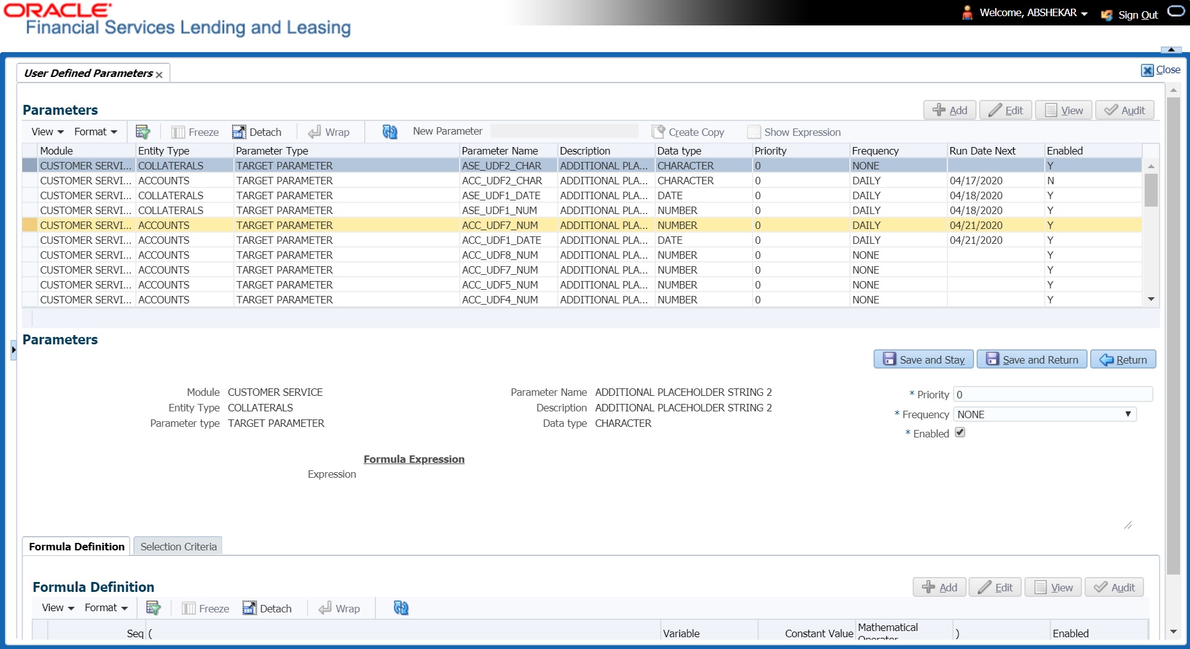
Task: Click Freeze in Formula Definition toolbar
Action: click(206, 609)
